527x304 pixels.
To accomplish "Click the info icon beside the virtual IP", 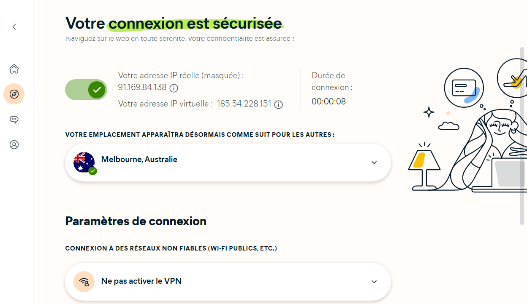I will point(278,104).
